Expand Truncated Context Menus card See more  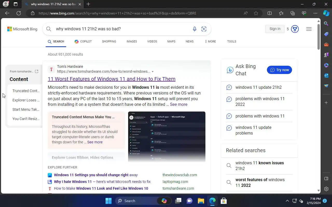coord(95,142)
